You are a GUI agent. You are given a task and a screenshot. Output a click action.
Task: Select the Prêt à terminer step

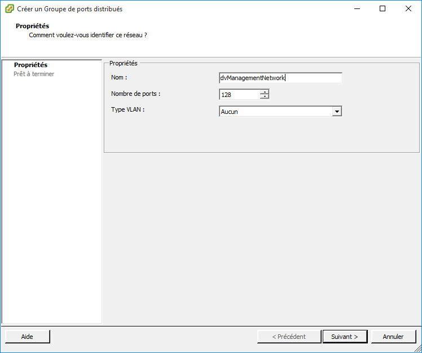pyautogui.click(x=34, y=74)
